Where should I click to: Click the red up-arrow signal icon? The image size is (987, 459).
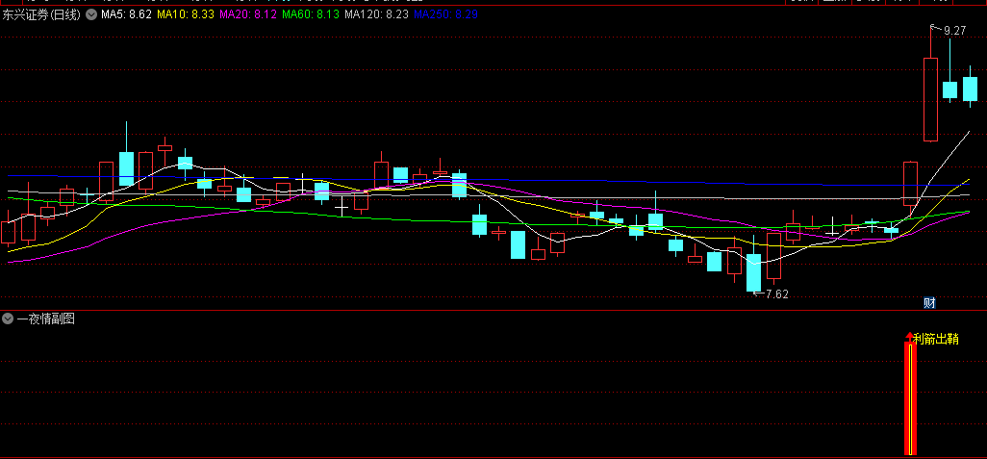click(x=908, y=338)
